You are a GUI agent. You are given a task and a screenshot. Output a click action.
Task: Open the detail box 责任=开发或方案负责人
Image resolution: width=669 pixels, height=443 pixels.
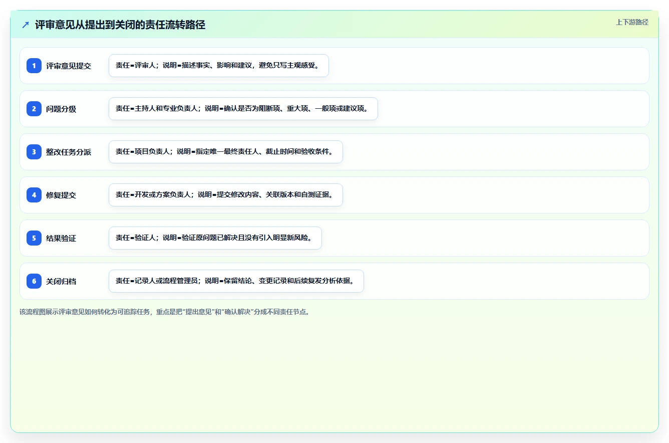click(x=226, y=195)
